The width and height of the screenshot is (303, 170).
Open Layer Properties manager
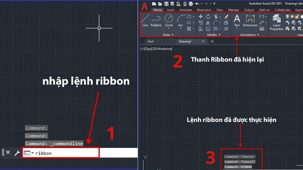276,22
